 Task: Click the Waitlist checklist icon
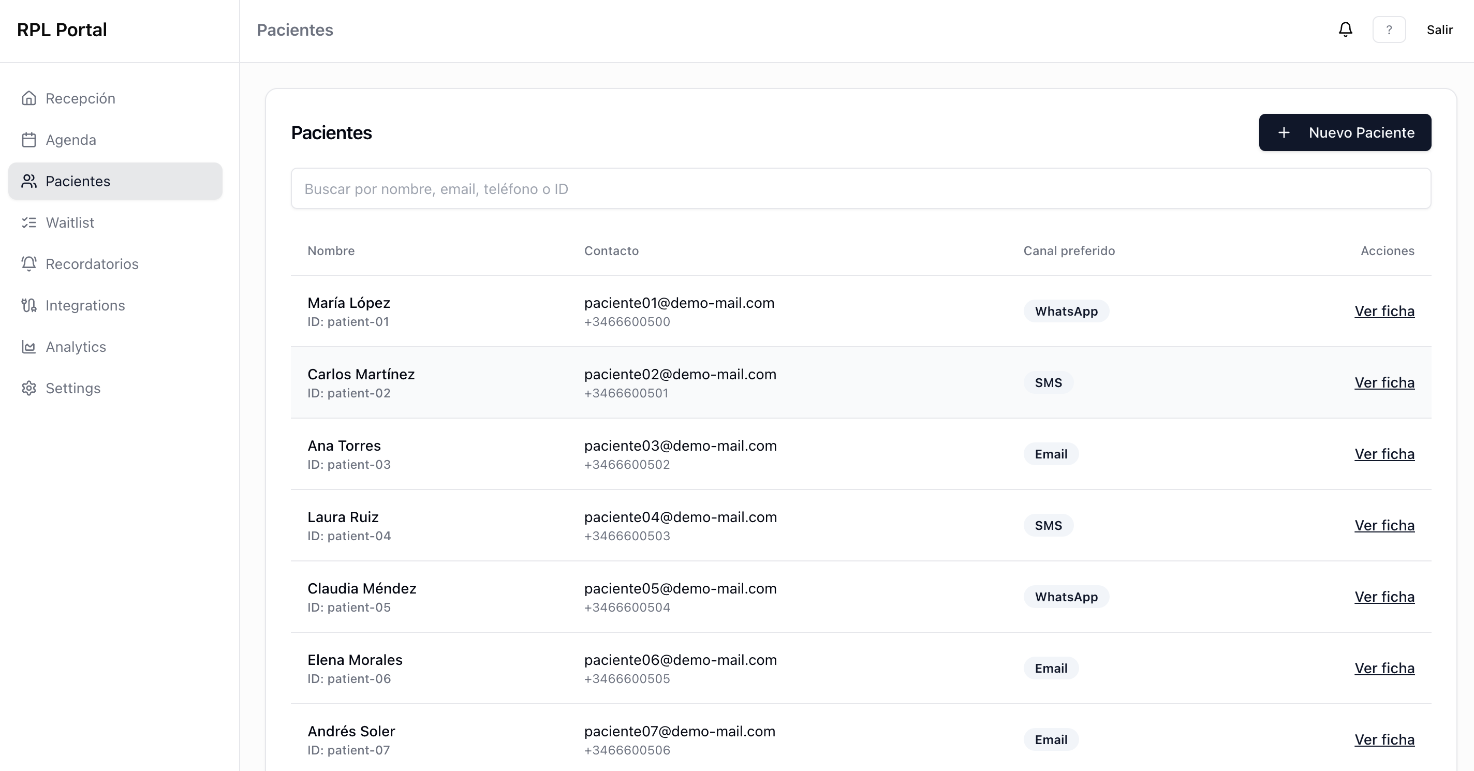click(28, 223)
